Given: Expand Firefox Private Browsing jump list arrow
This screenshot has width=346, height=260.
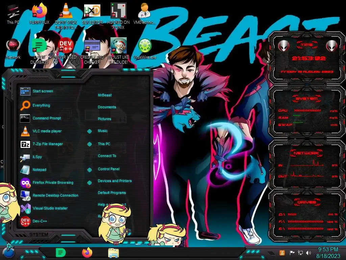Looking at the screenshot, I should (x=89, y=183).
